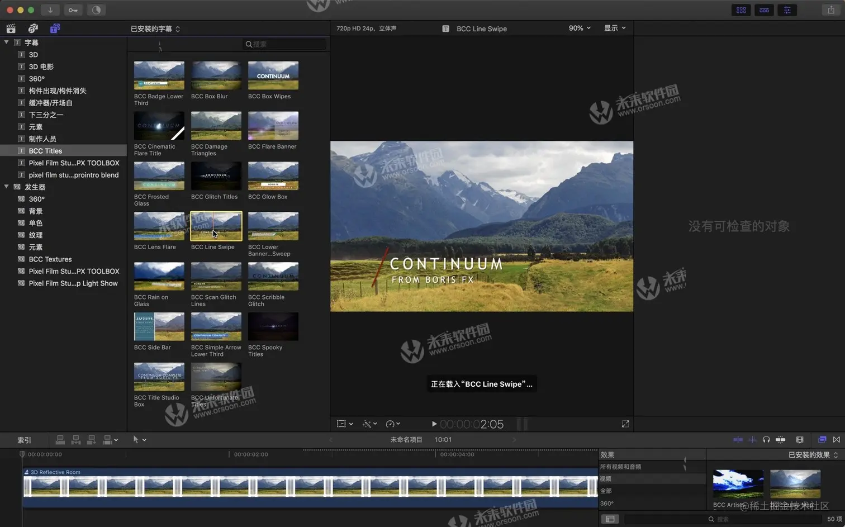Select the BCC Spooky Titles thumbnail
Image resolution: width=845 pixels, height=527 pixels.
click(x=273, y=326)
